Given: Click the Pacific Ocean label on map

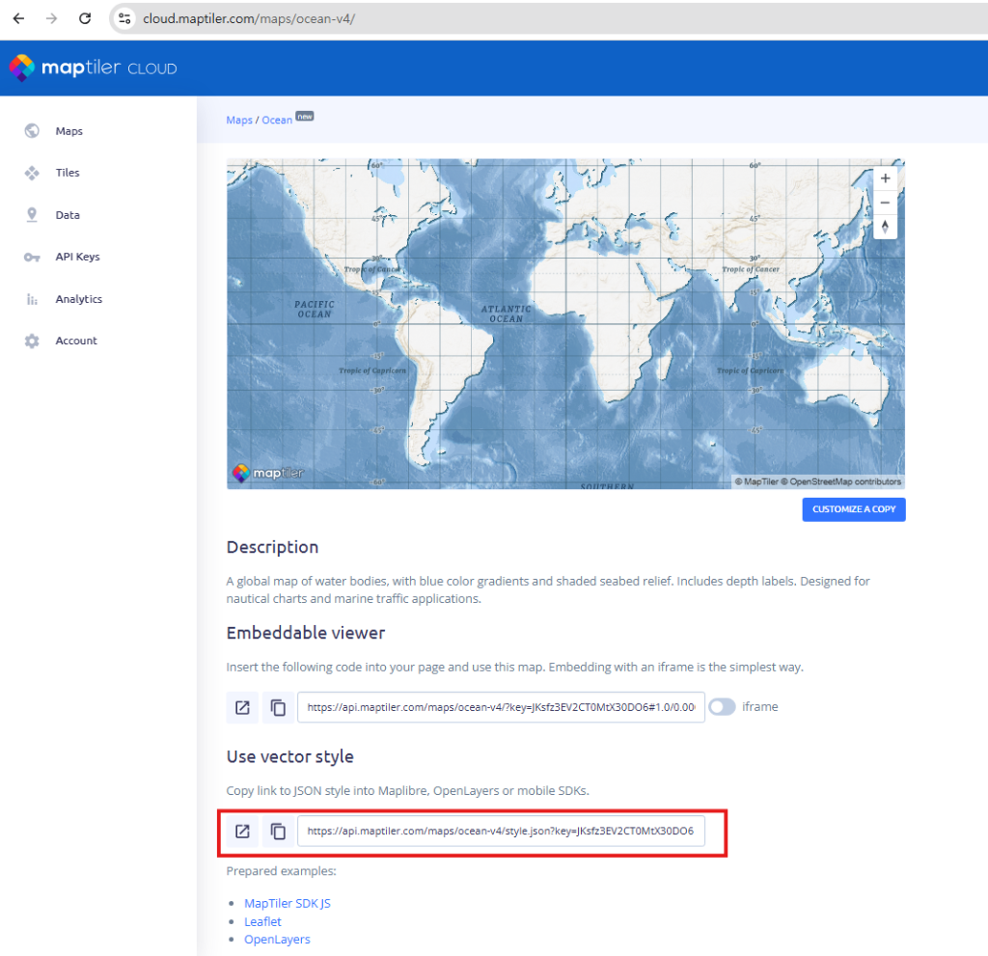Looking at the screenshot, I should pos(315,309).
